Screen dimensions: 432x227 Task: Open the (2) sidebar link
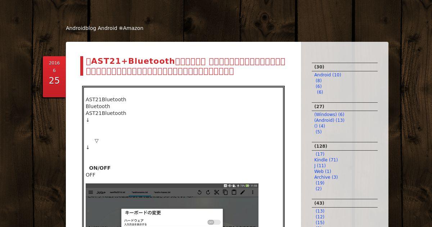(x=319, y=189)
